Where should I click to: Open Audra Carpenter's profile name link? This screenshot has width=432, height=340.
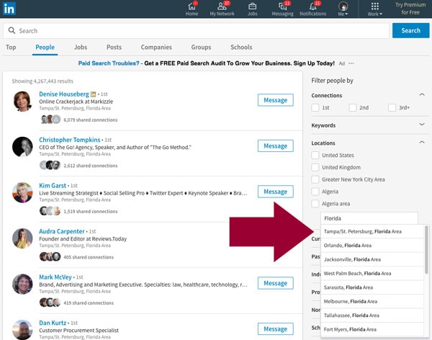click(x=62, y=231)
